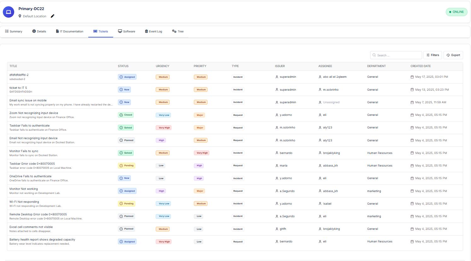The image size is (471, 261).
Task: Select the Tickets tab
Action: 101,31
